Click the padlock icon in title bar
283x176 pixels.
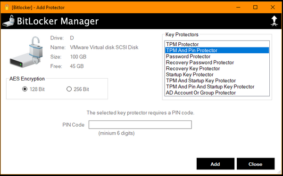(x=7, y=7)
